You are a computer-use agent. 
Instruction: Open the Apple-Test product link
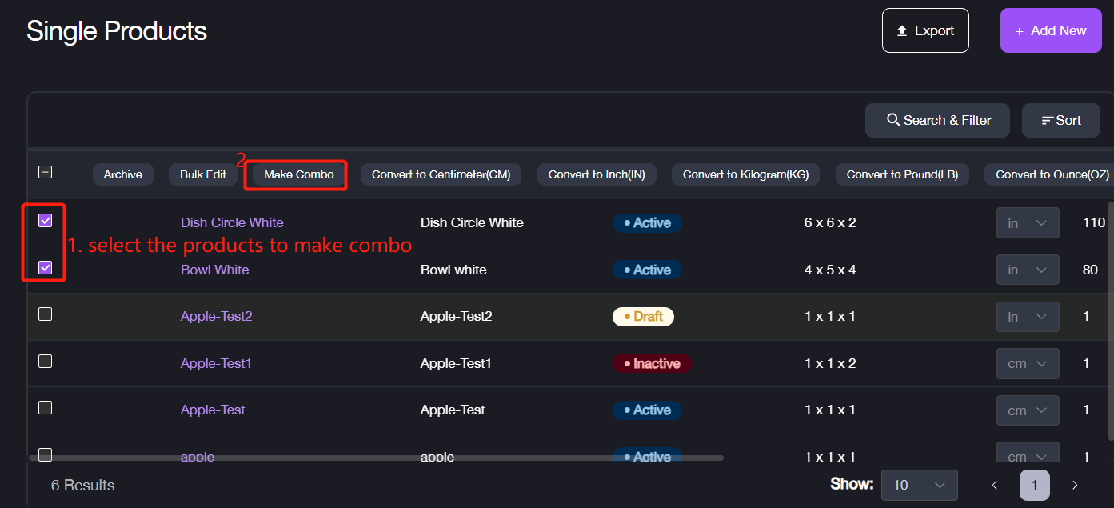pos(213,410)
